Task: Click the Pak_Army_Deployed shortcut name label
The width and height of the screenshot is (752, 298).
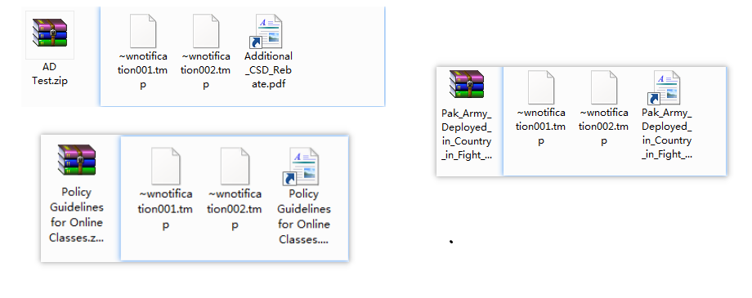Action: pos(667,134)
